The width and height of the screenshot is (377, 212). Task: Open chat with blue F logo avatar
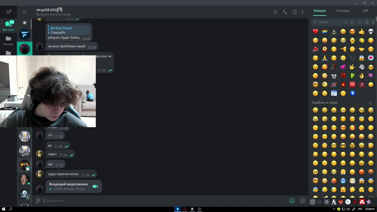(24, 34)
